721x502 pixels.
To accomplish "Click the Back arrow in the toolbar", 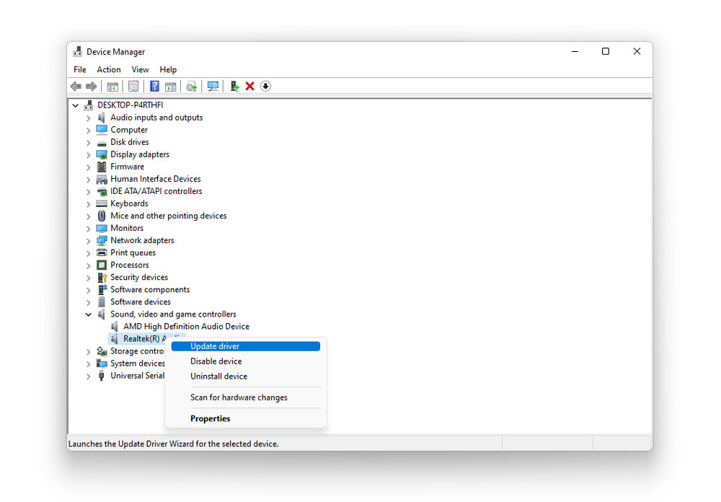I will (76, 86).
